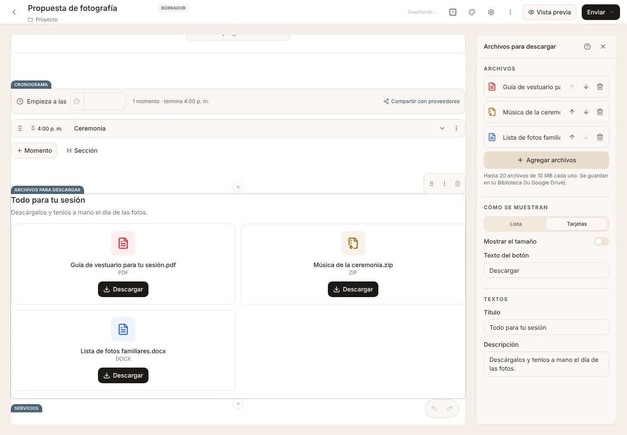Delete the Guía de vestuario file

pyautogui.click(x=600, y=87)
